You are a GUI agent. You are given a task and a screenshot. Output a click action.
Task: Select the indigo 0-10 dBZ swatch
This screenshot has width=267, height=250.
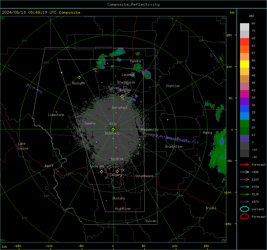(244, 139)
